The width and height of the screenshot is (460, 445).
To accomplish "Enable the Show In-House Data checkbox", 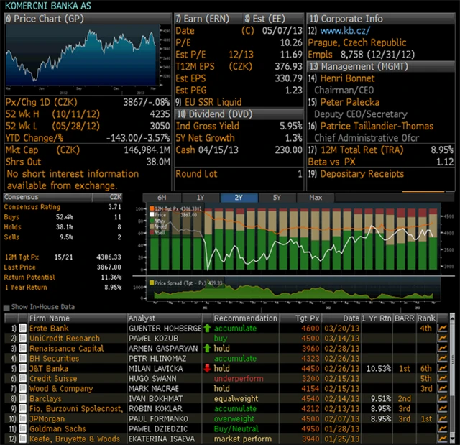I will click(7, 307).
